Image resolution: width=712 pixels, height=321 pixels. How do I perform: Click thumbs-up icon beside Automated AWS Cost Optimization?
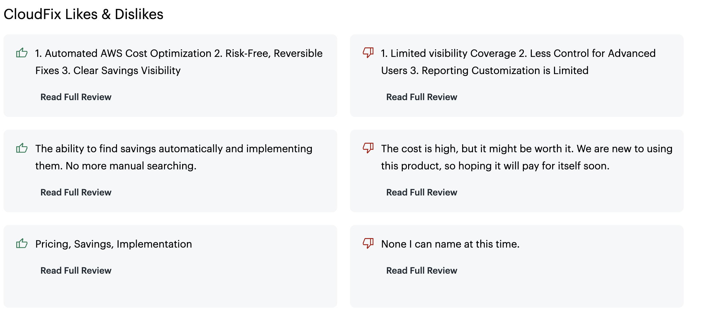22,52
